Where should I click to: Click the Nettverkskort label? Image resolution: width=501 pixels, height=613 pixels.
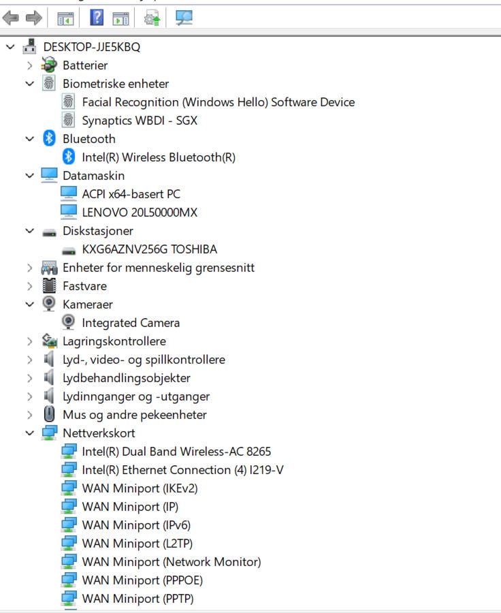click(99, 433)
